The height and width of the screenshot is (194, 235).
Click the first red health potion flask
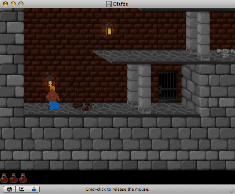coord(4,178)
